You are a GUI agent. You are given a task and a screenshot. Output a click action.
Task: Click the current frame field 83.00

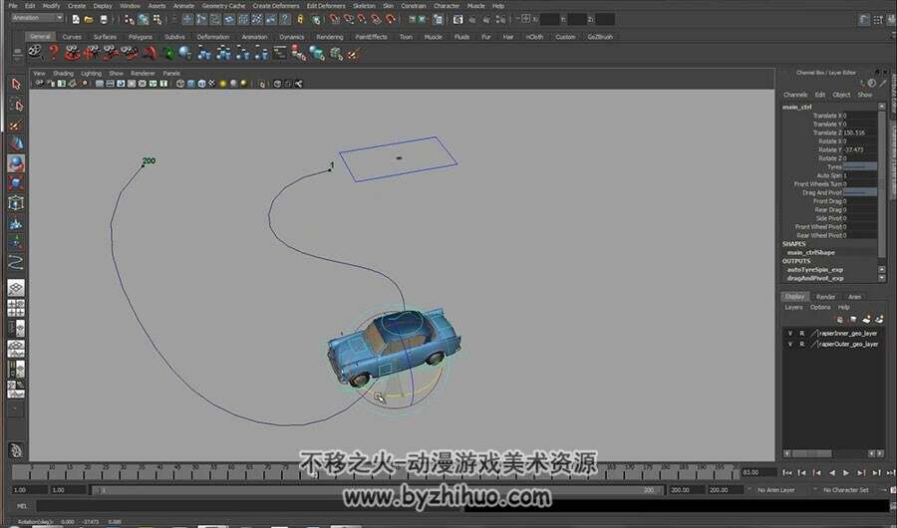click(x=757, y=472)
